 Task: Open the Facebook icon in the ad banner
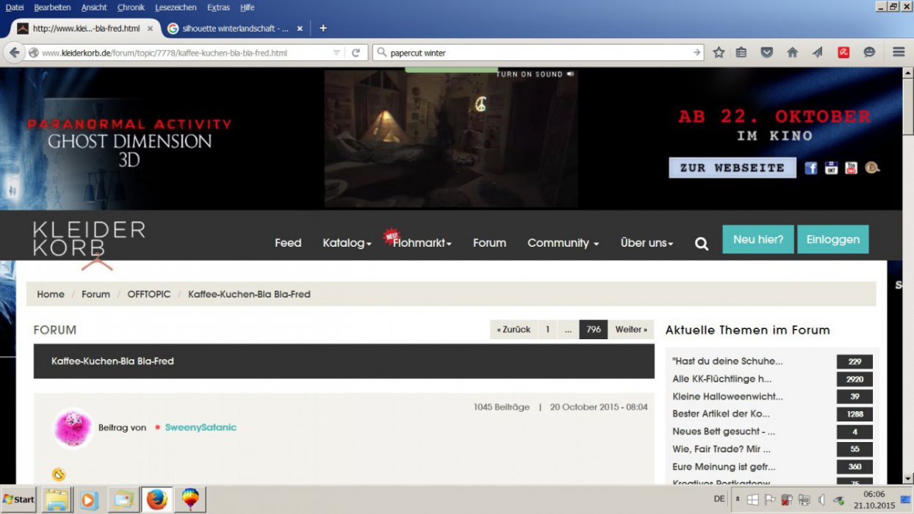tap(811, 167)
